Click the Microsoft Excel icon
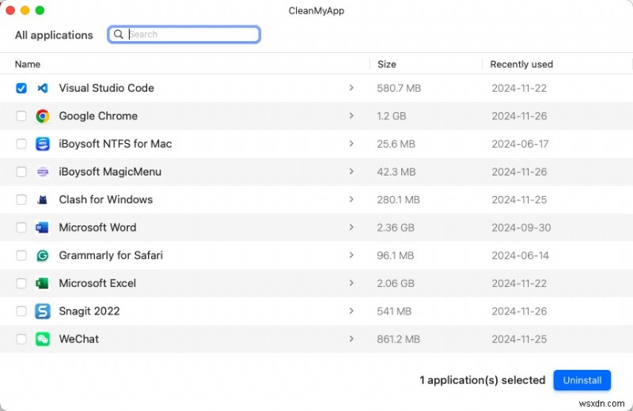This screenshot has width=633, height=411. pos(43,283)
